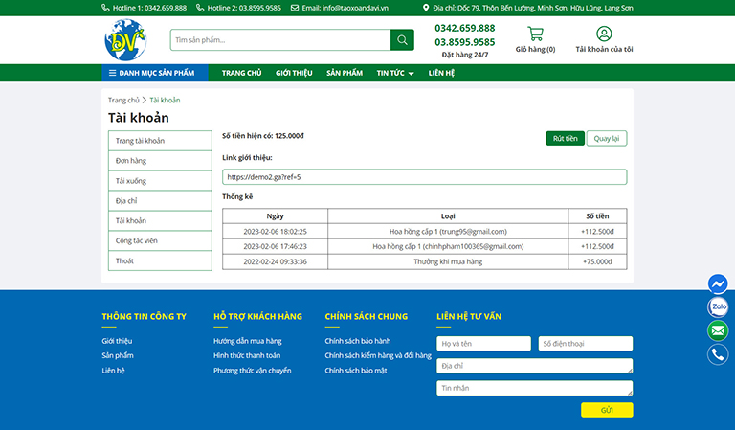Click the Hotline 1 phone icon
This screenshot has width=735, height=430.
coord(105,8)
